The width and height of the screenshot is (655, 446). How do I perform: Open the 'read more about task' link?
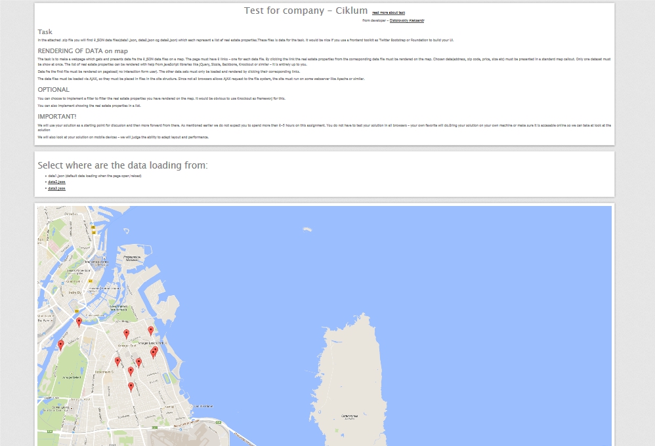(x=389, y=12)
